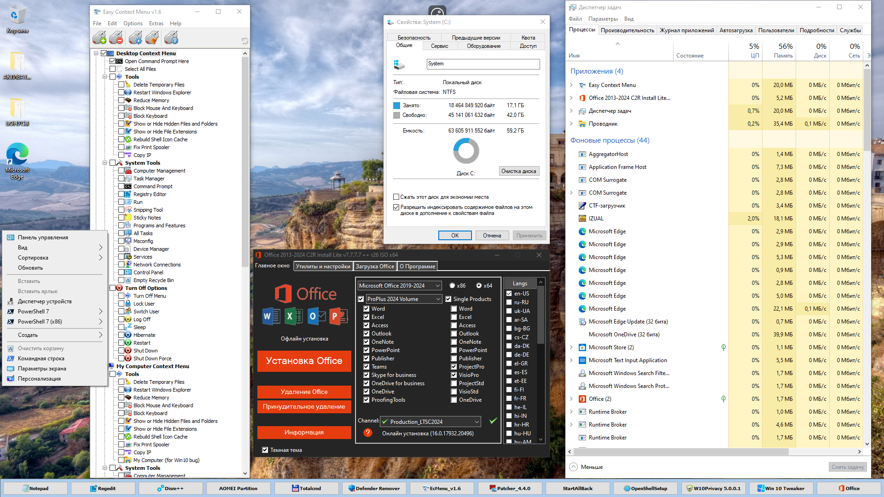884x497 pixels.
Task: Click the Notepad taskbar button
Action: coord(35,488)
